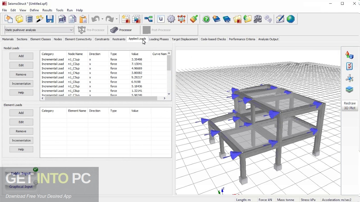Viewport: 360px width, 202px height.
Task: Open the units selector 'u' icon
Action: (161, 19)
